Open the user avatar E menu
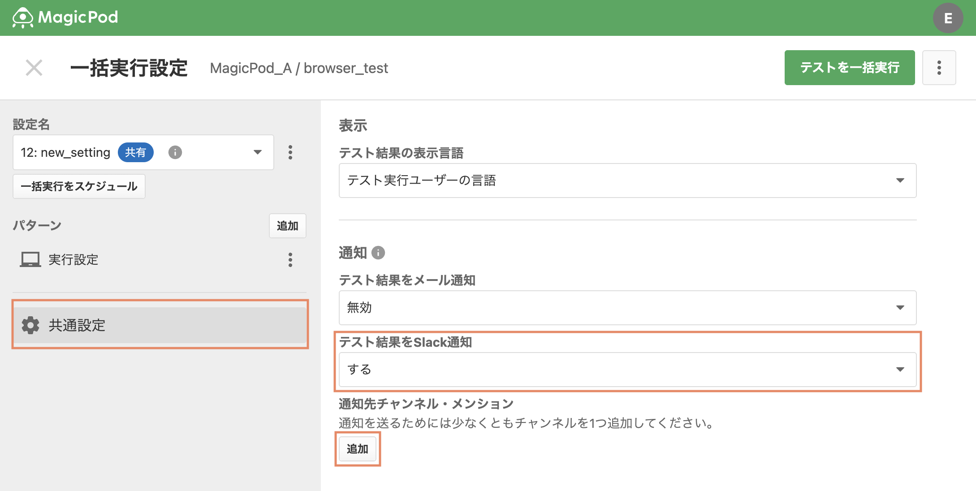This screenshot has width=976, height=491. click(948, 18)
